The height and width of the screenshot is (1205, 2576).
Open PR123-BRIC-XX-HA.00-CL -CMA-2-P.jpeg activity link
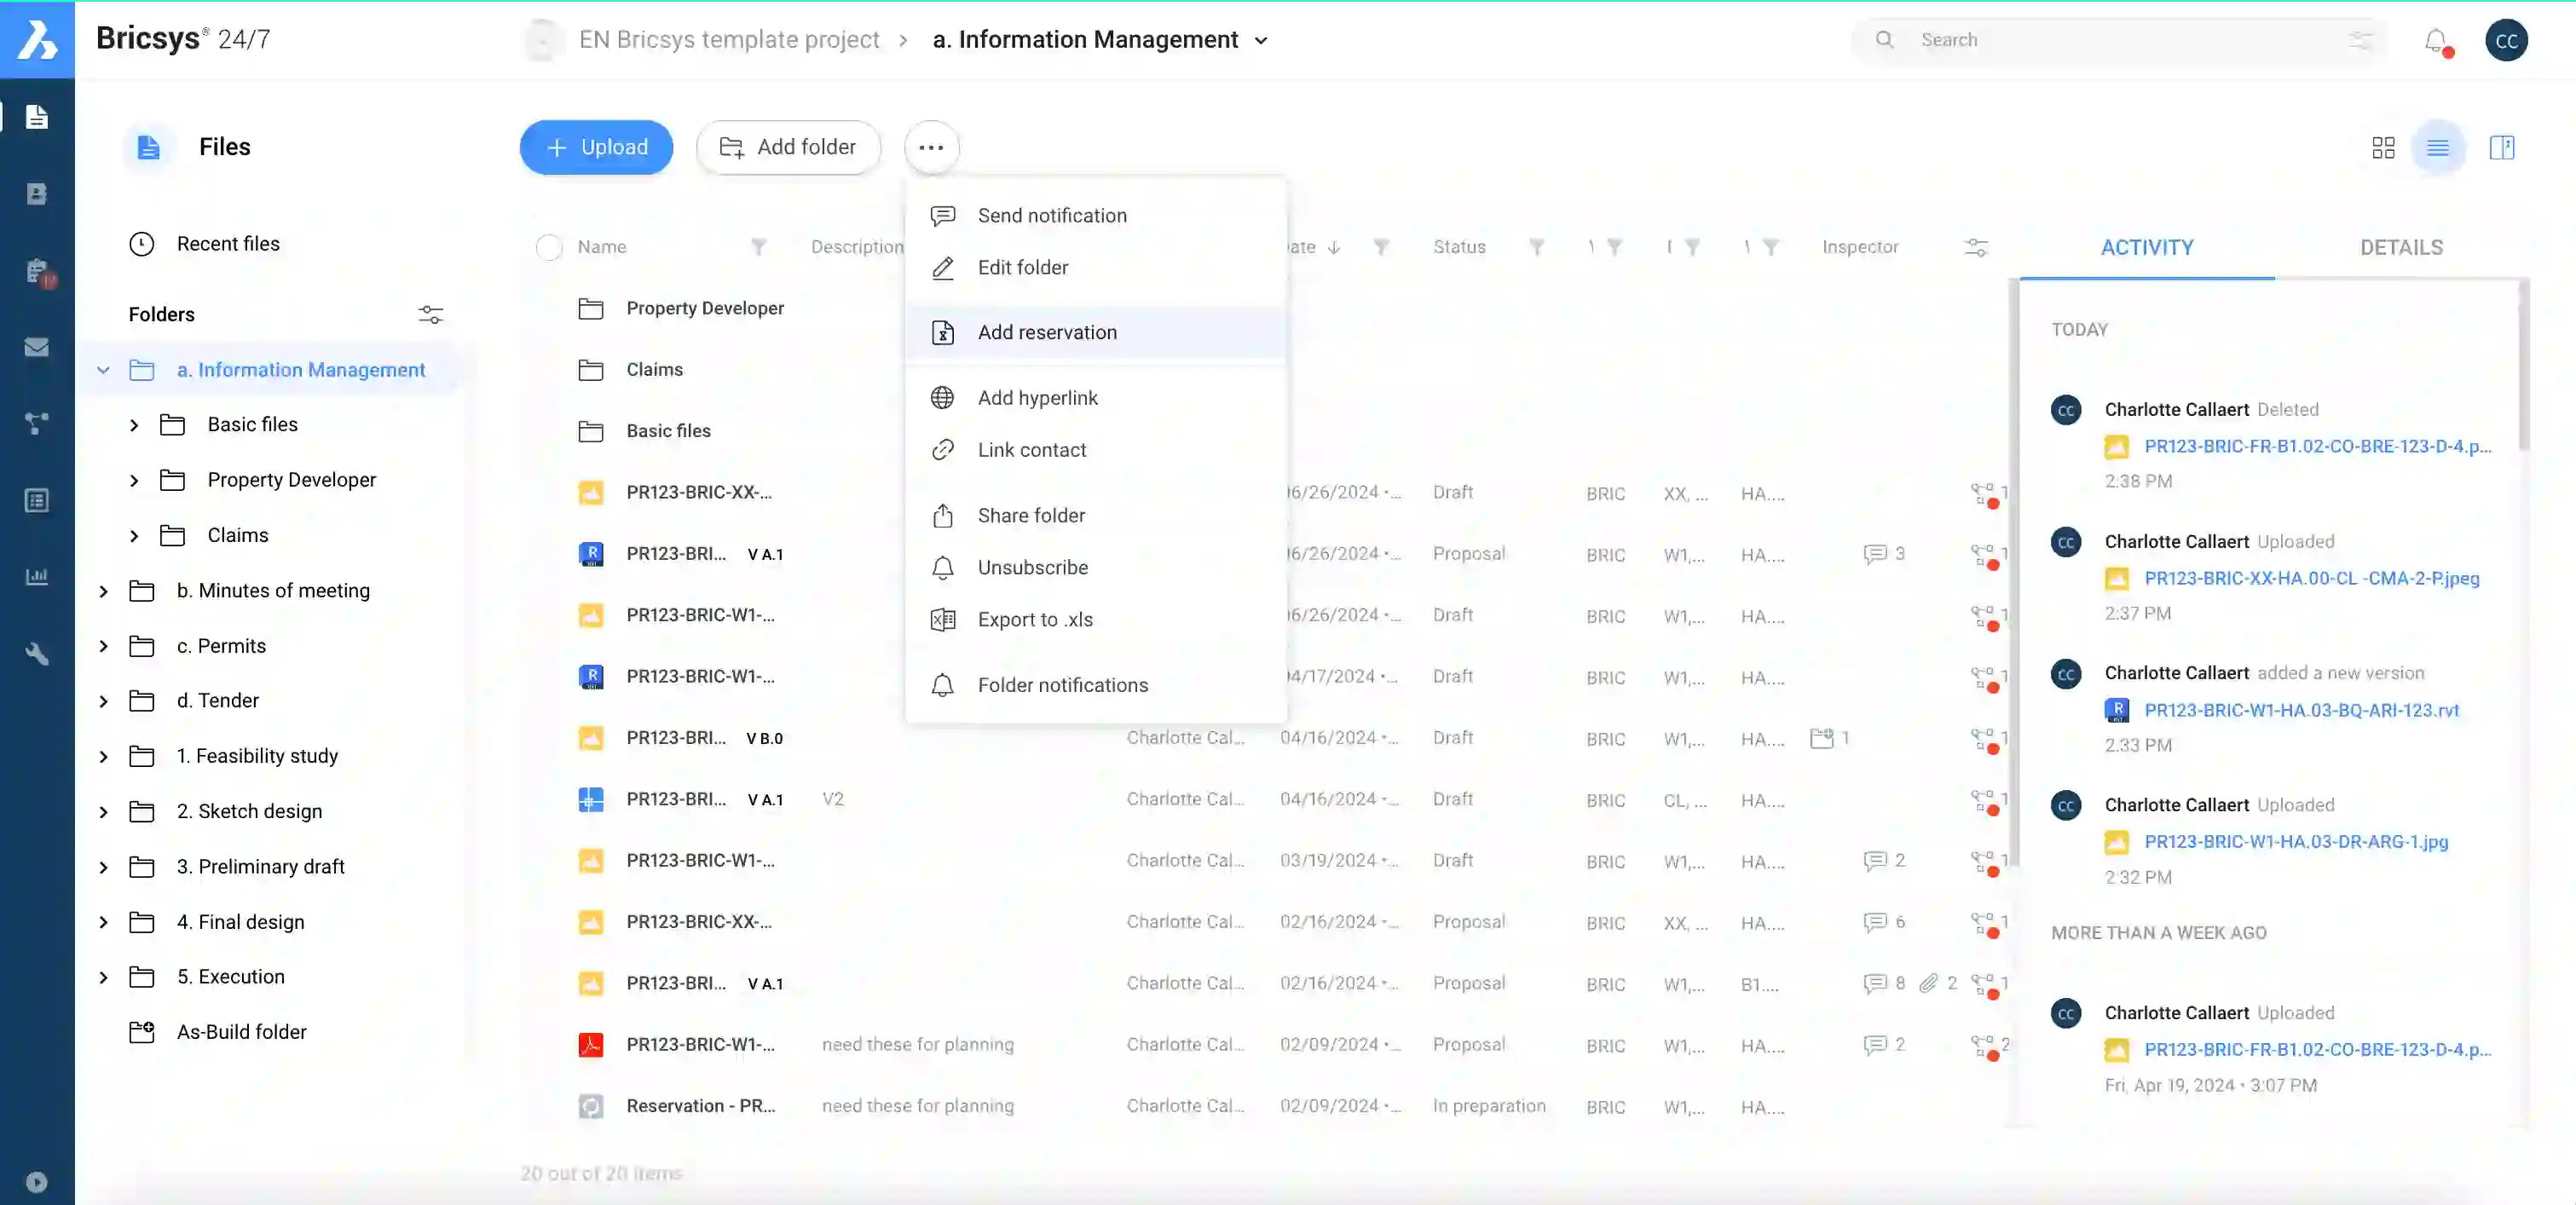click(2311, 578)
